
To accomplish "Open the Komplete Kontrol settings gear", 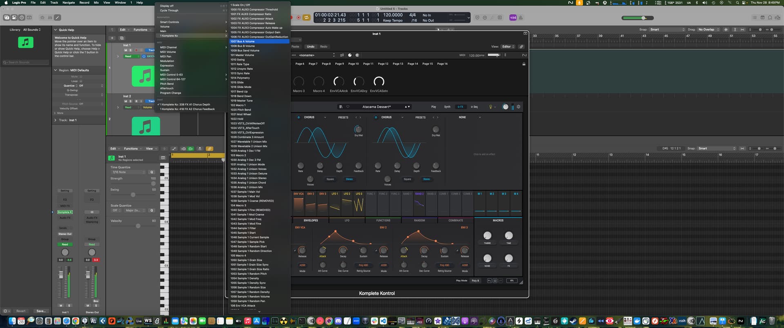I will pos(519,107).
